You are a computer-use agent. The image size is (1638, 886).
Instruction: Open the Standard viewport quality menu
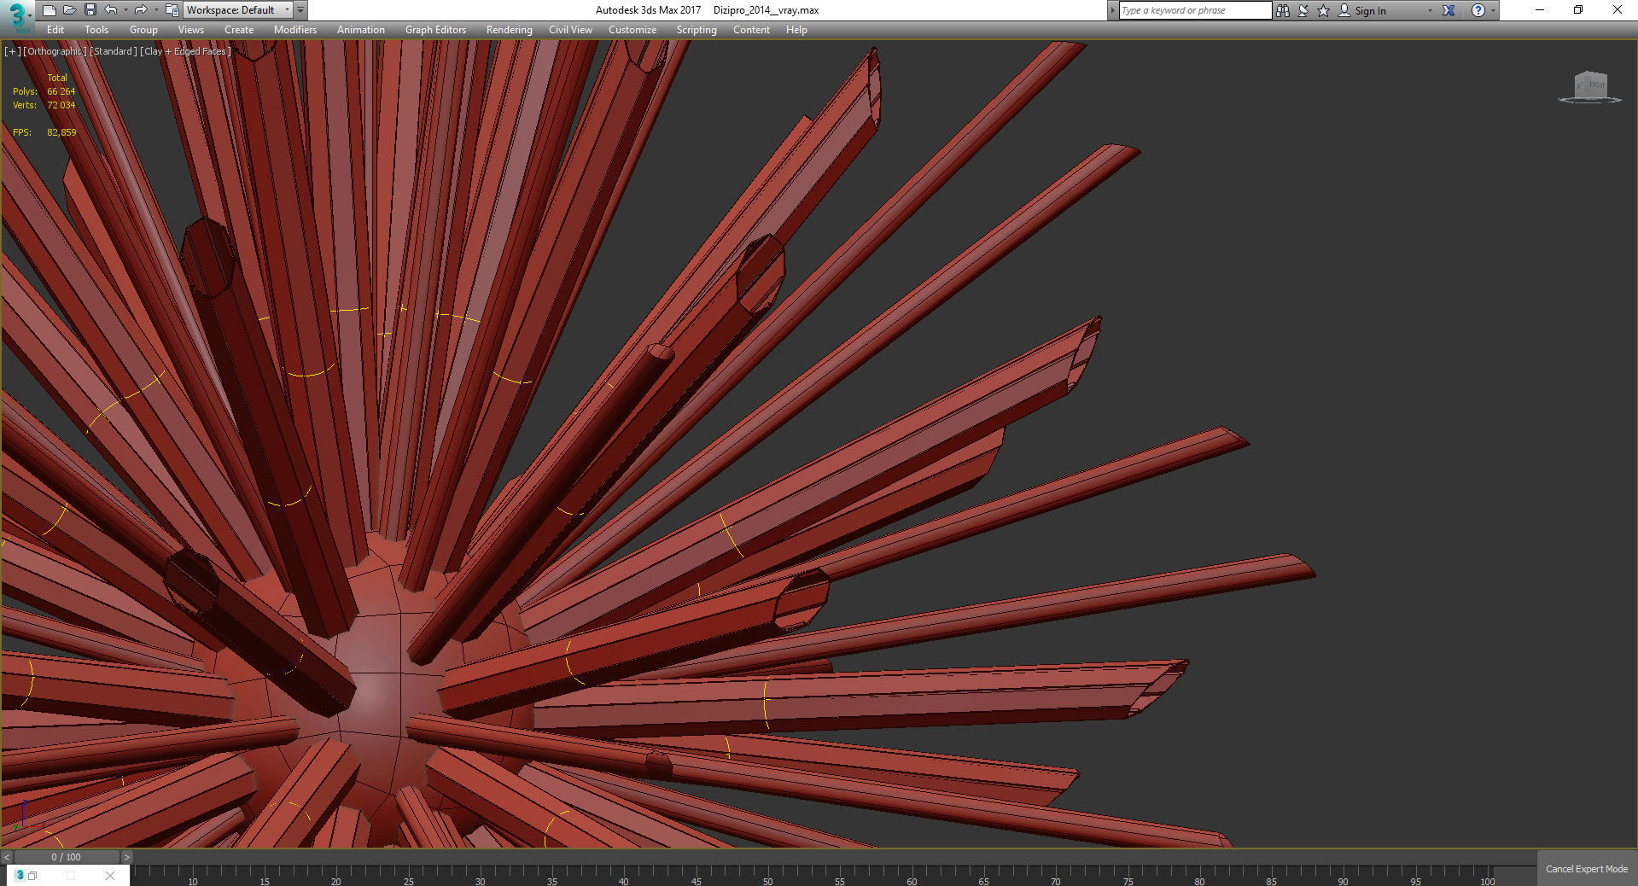pyautogui.click(x=114, y=51)
